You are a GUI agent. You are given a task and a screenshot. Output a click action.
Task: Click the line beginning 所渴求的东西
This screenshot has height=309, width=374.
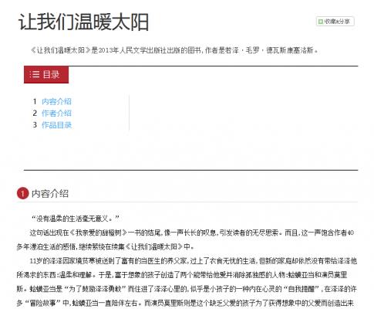pyautogui.click(x=182, y=275)
